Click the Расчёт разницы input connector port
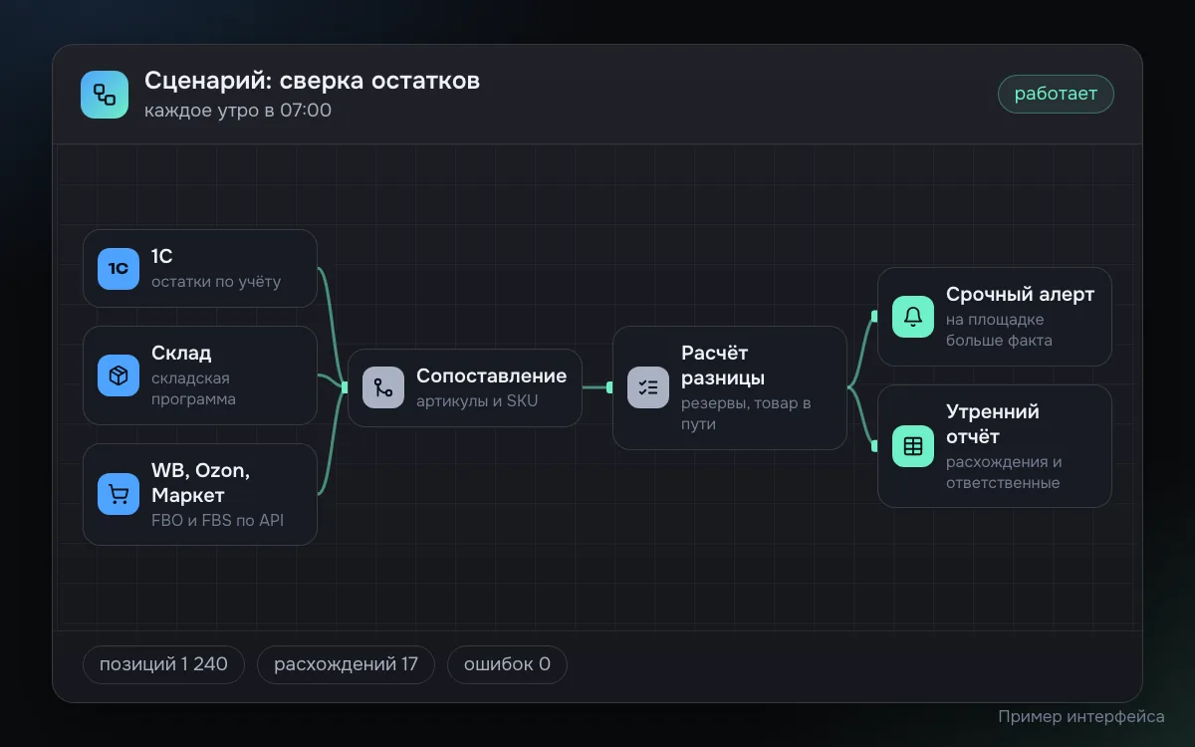This screenshot has width=1195, height=747. coord(609,387)
